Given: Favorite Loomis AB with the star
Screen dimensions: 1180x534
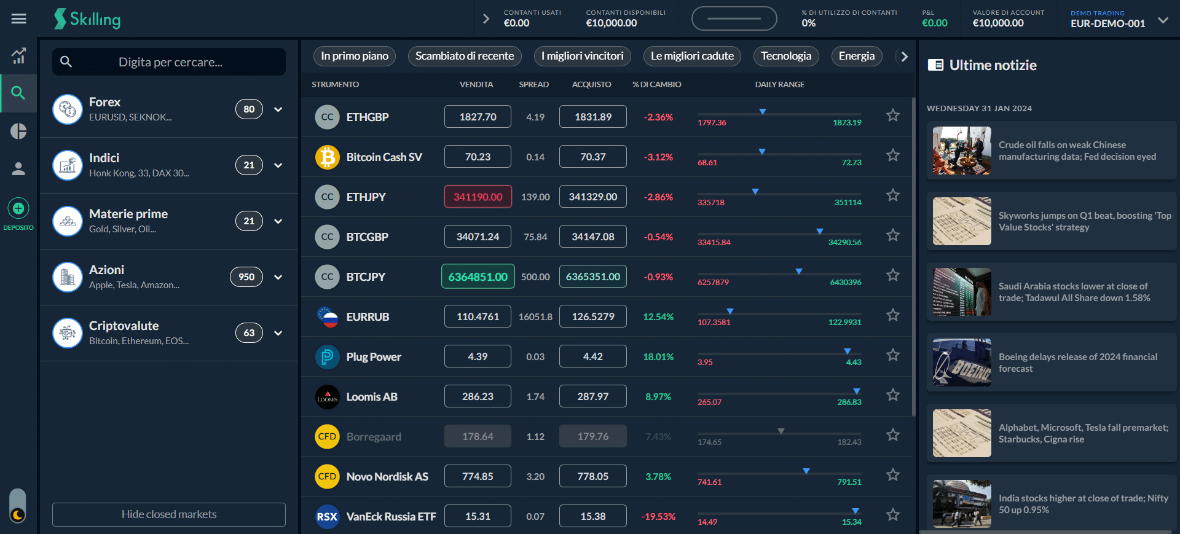Looking at the screenshot, I should 893,395.
